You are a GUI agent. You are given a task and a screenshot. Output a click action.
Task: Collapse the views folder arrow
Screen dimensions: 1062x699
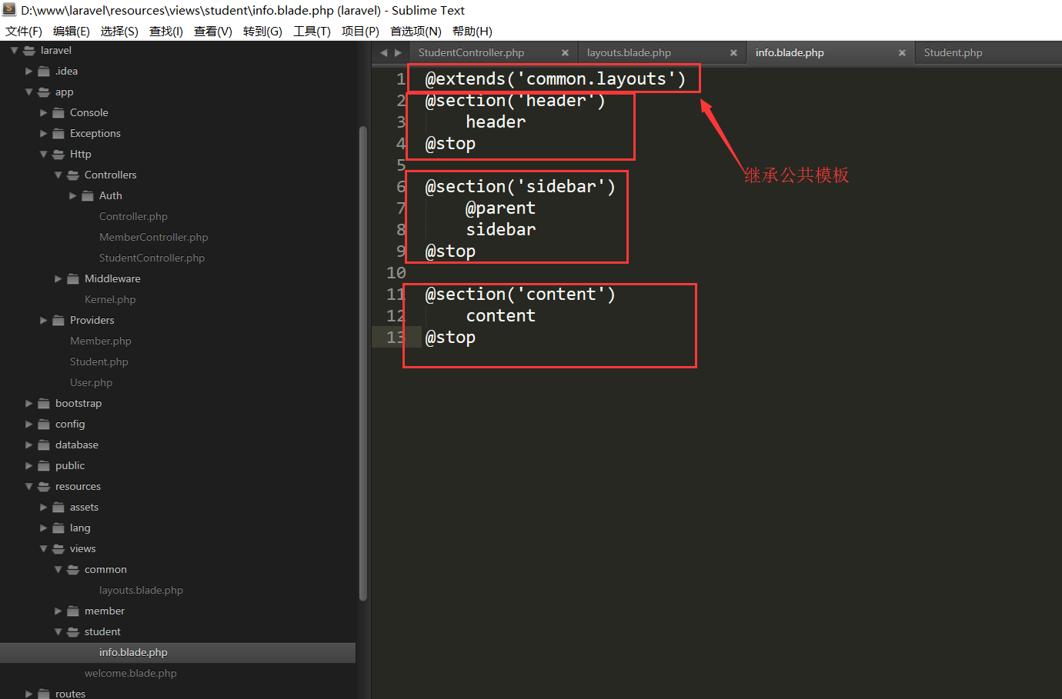[43, 549]
